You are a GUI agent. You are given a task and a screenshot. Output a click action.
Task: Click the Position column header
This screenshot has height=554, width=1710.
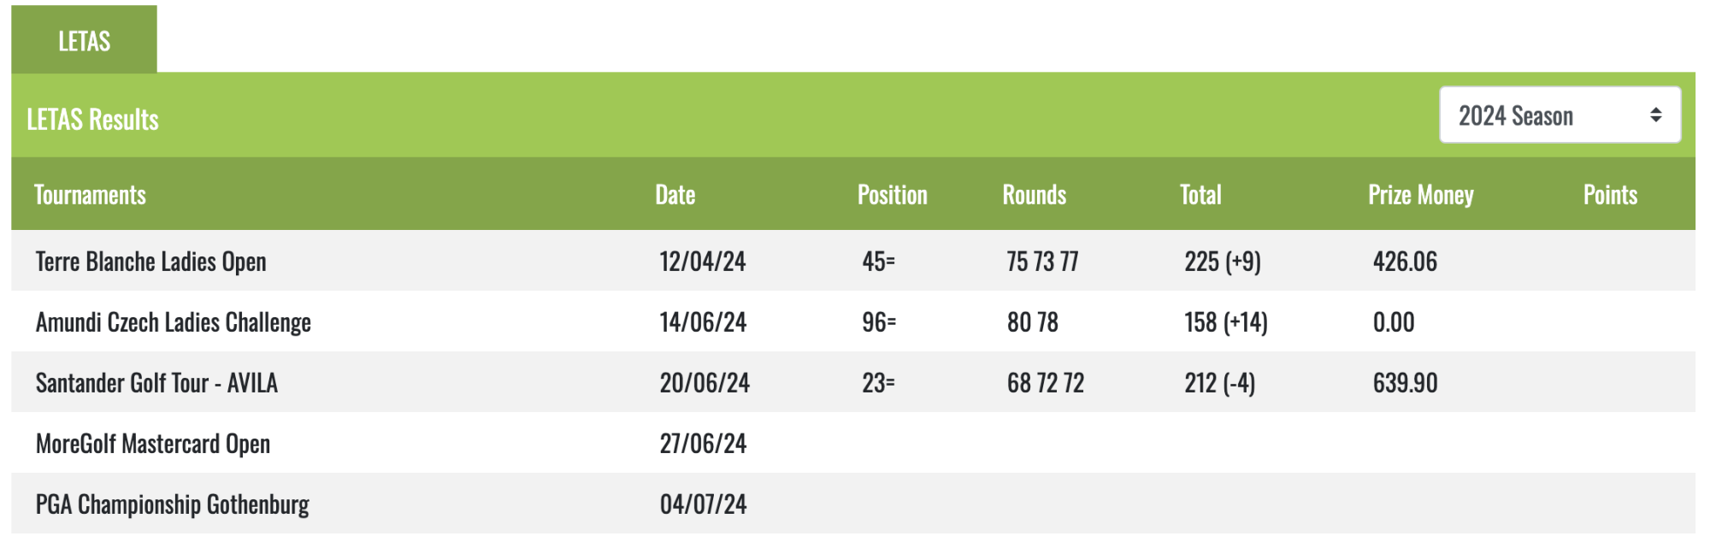893,195
